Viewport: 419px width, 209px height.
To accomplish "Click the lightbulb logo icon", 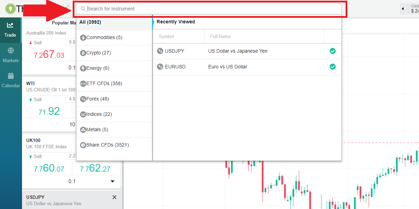I will (x=10, y=9).
